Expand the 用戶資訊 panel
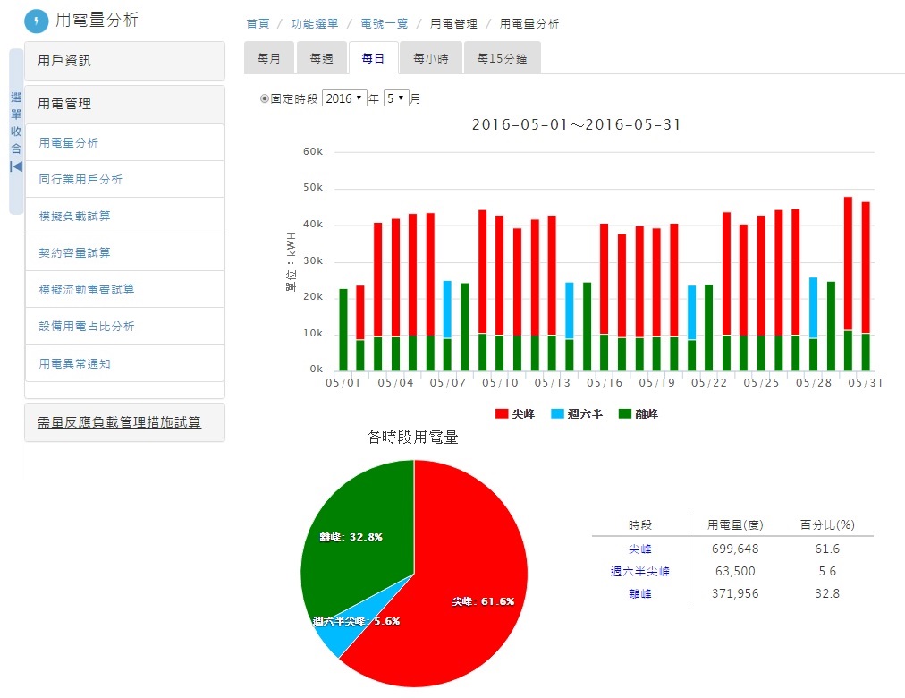Viewport: 905px width, 698px height. coord(124,61)
